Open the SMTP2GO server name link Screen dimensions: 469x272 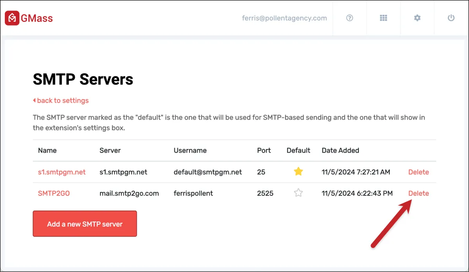tap(54, 193)
